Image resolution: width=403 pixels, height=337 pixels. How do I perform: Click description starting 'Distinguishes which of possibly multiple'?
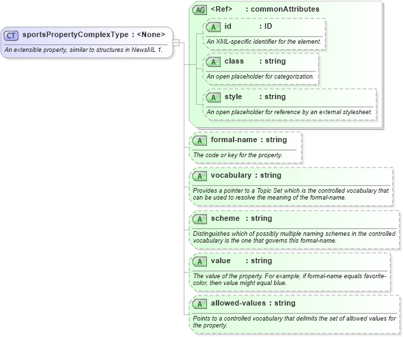tap(294, 237)
